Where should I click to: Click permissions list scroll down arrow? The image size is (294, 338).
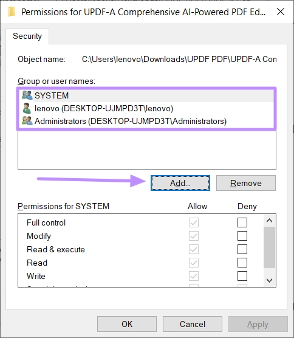tap(270, 280)
